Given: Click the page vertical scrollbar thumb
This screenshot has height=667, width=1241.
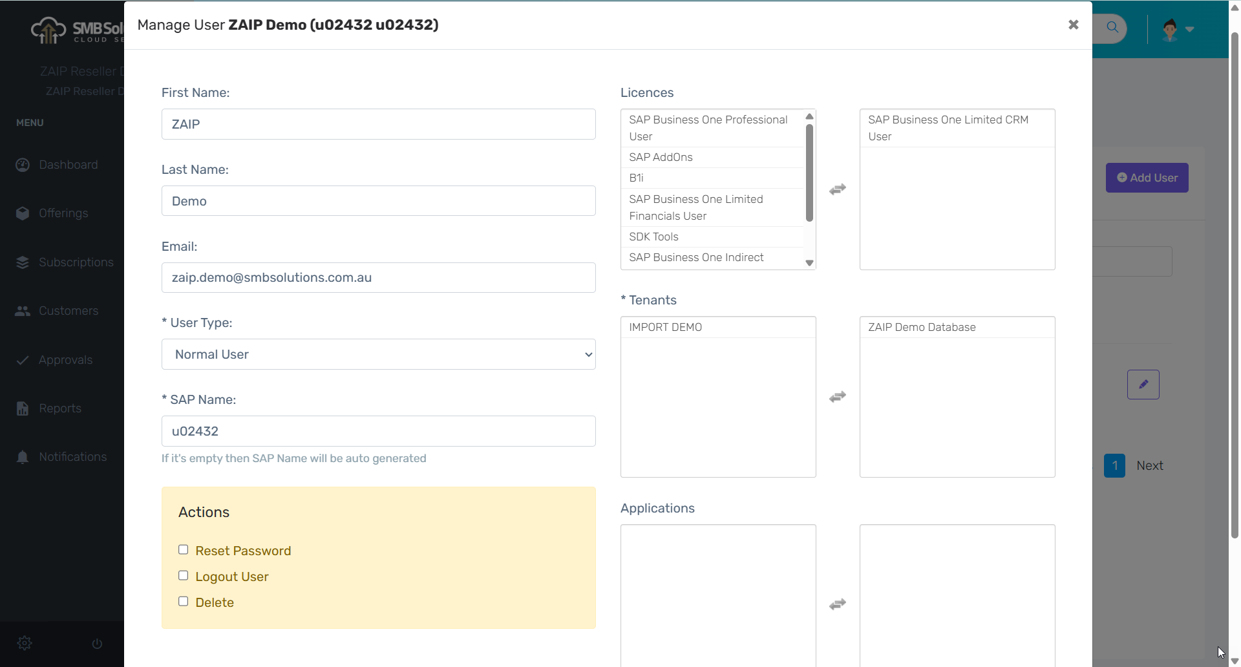Looking at the screenshot, I should coord(1235,284).
